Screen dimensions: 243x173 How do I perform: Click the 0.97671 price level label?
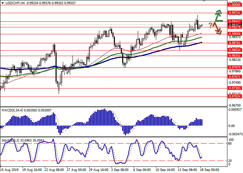pyautogui.click(x=235, y=77)
